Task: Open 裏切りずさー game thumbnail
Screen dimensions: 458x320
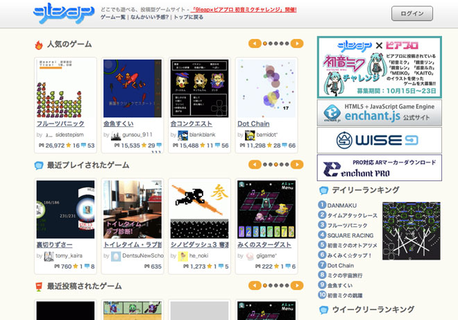Action: pos(65,210)
